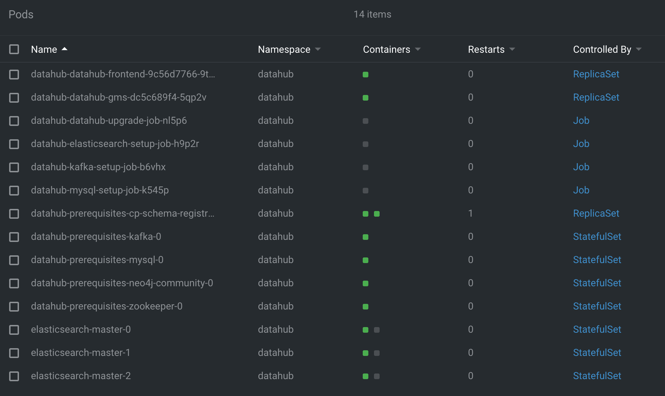Open pod datahub-datahub-gms-dc5c689f4-5qp2v details
The width and height of the screenshot is (665, 396).
(x=118, y=97)
